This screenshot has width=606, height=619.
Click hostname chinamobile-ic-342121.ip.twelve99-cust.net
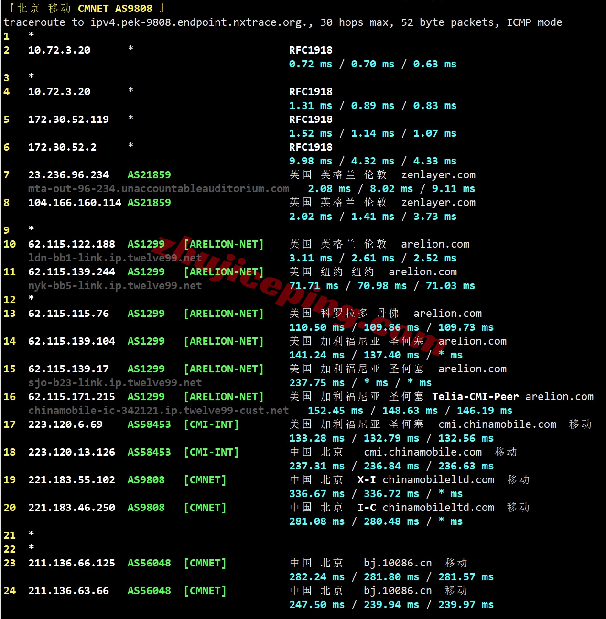[x=159, y=411]
